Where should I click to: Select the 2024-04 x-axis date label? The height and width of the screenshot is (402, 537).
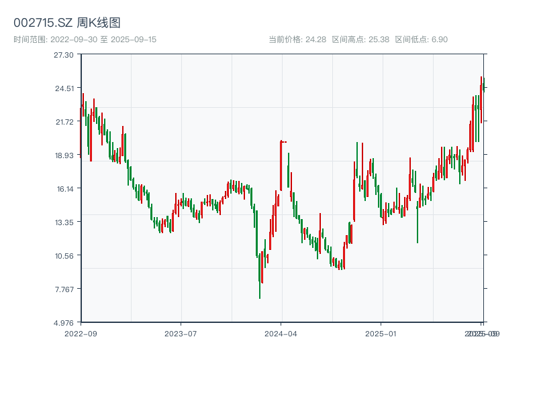[281, 333]
